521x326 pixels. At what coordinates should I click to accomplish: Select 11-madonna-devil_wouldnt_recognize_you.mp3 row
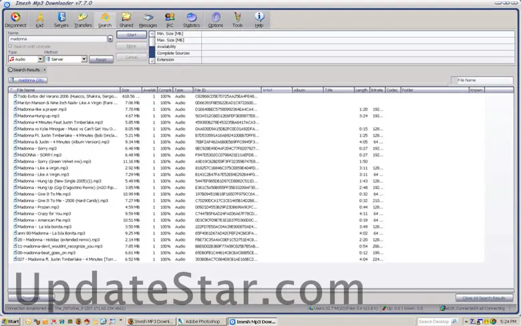point(246,246)
